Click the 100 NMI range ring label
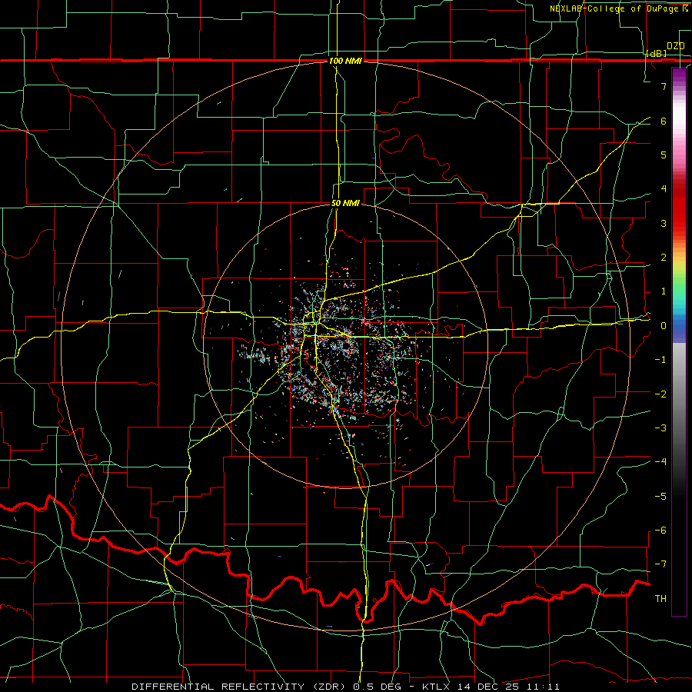692x692 pixels. [345, 61]
